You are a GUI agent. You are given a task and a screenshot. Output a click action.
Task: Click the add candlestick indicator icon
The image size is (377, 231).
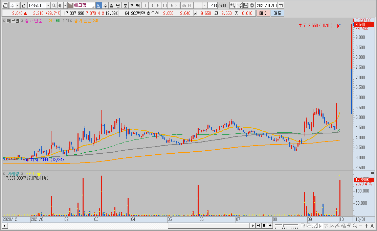click(232, 5)
